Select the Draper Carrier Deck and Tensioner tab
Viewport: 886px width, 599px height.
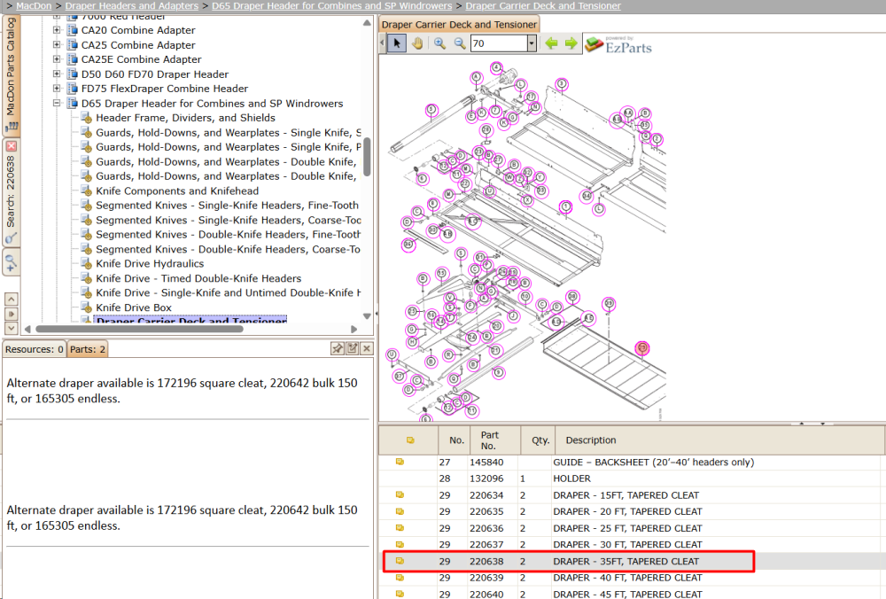click(459, 25)
